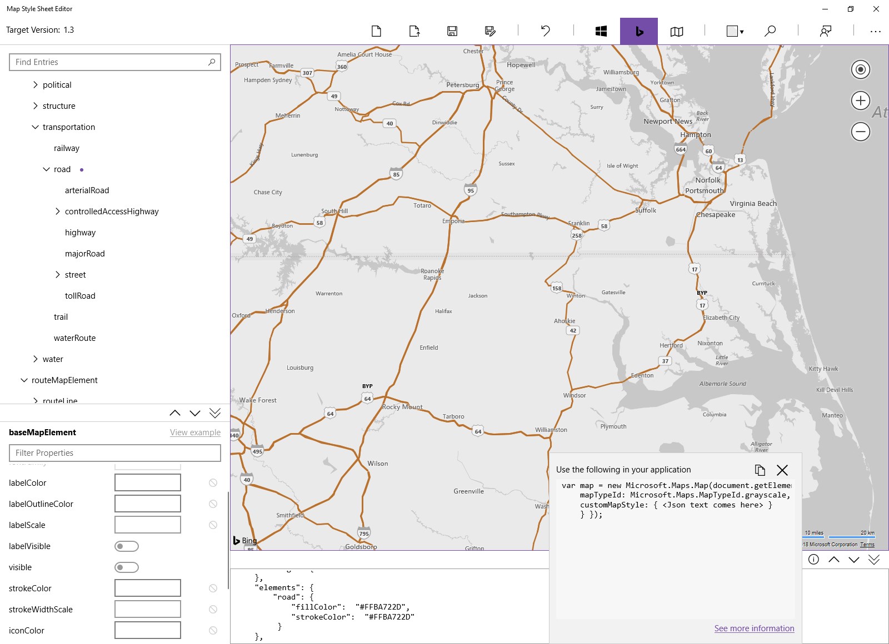
Task: Open the View example link
Action: pos(195,432)
